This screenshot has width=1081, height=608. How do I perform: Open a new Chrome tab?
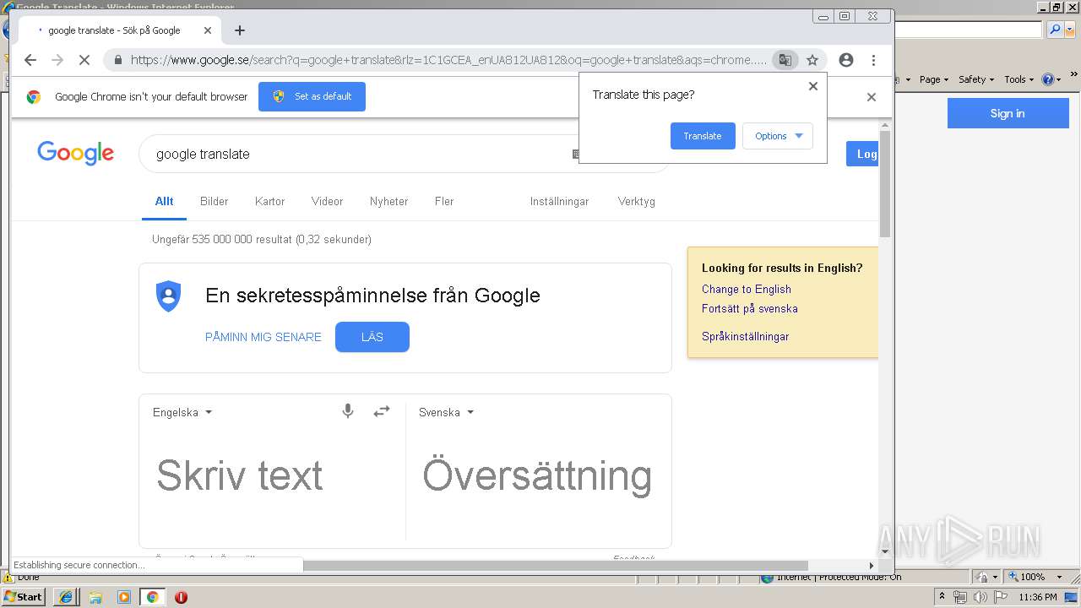click(x=240, y=30)
